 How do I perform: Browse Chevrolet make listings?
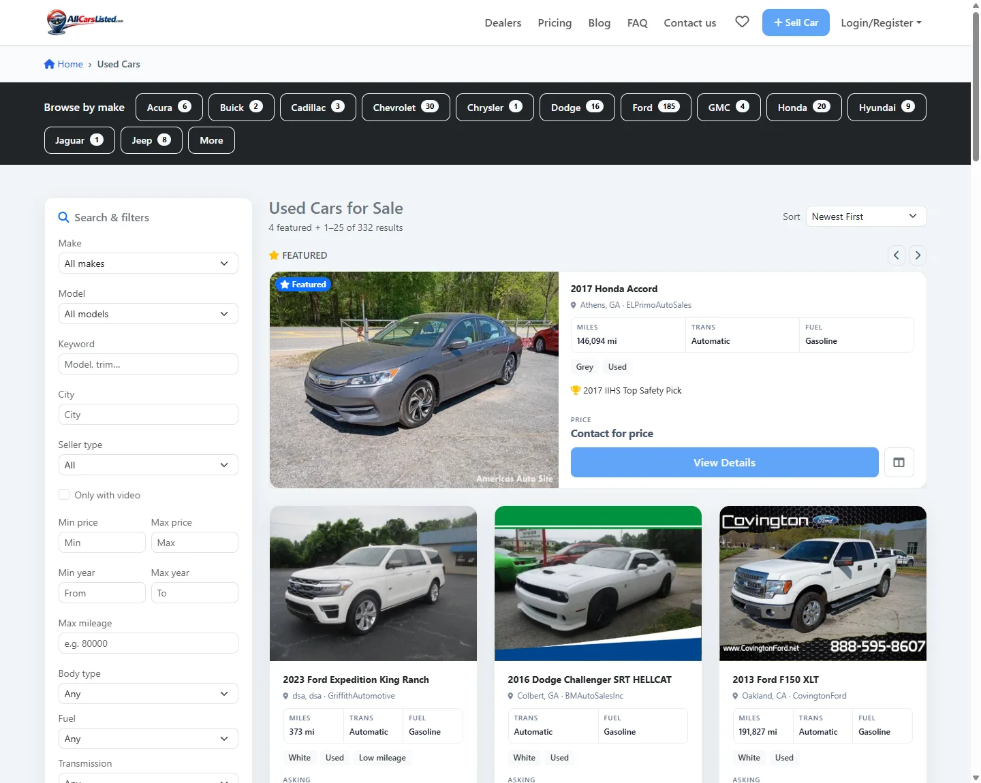tap(406, 107)
